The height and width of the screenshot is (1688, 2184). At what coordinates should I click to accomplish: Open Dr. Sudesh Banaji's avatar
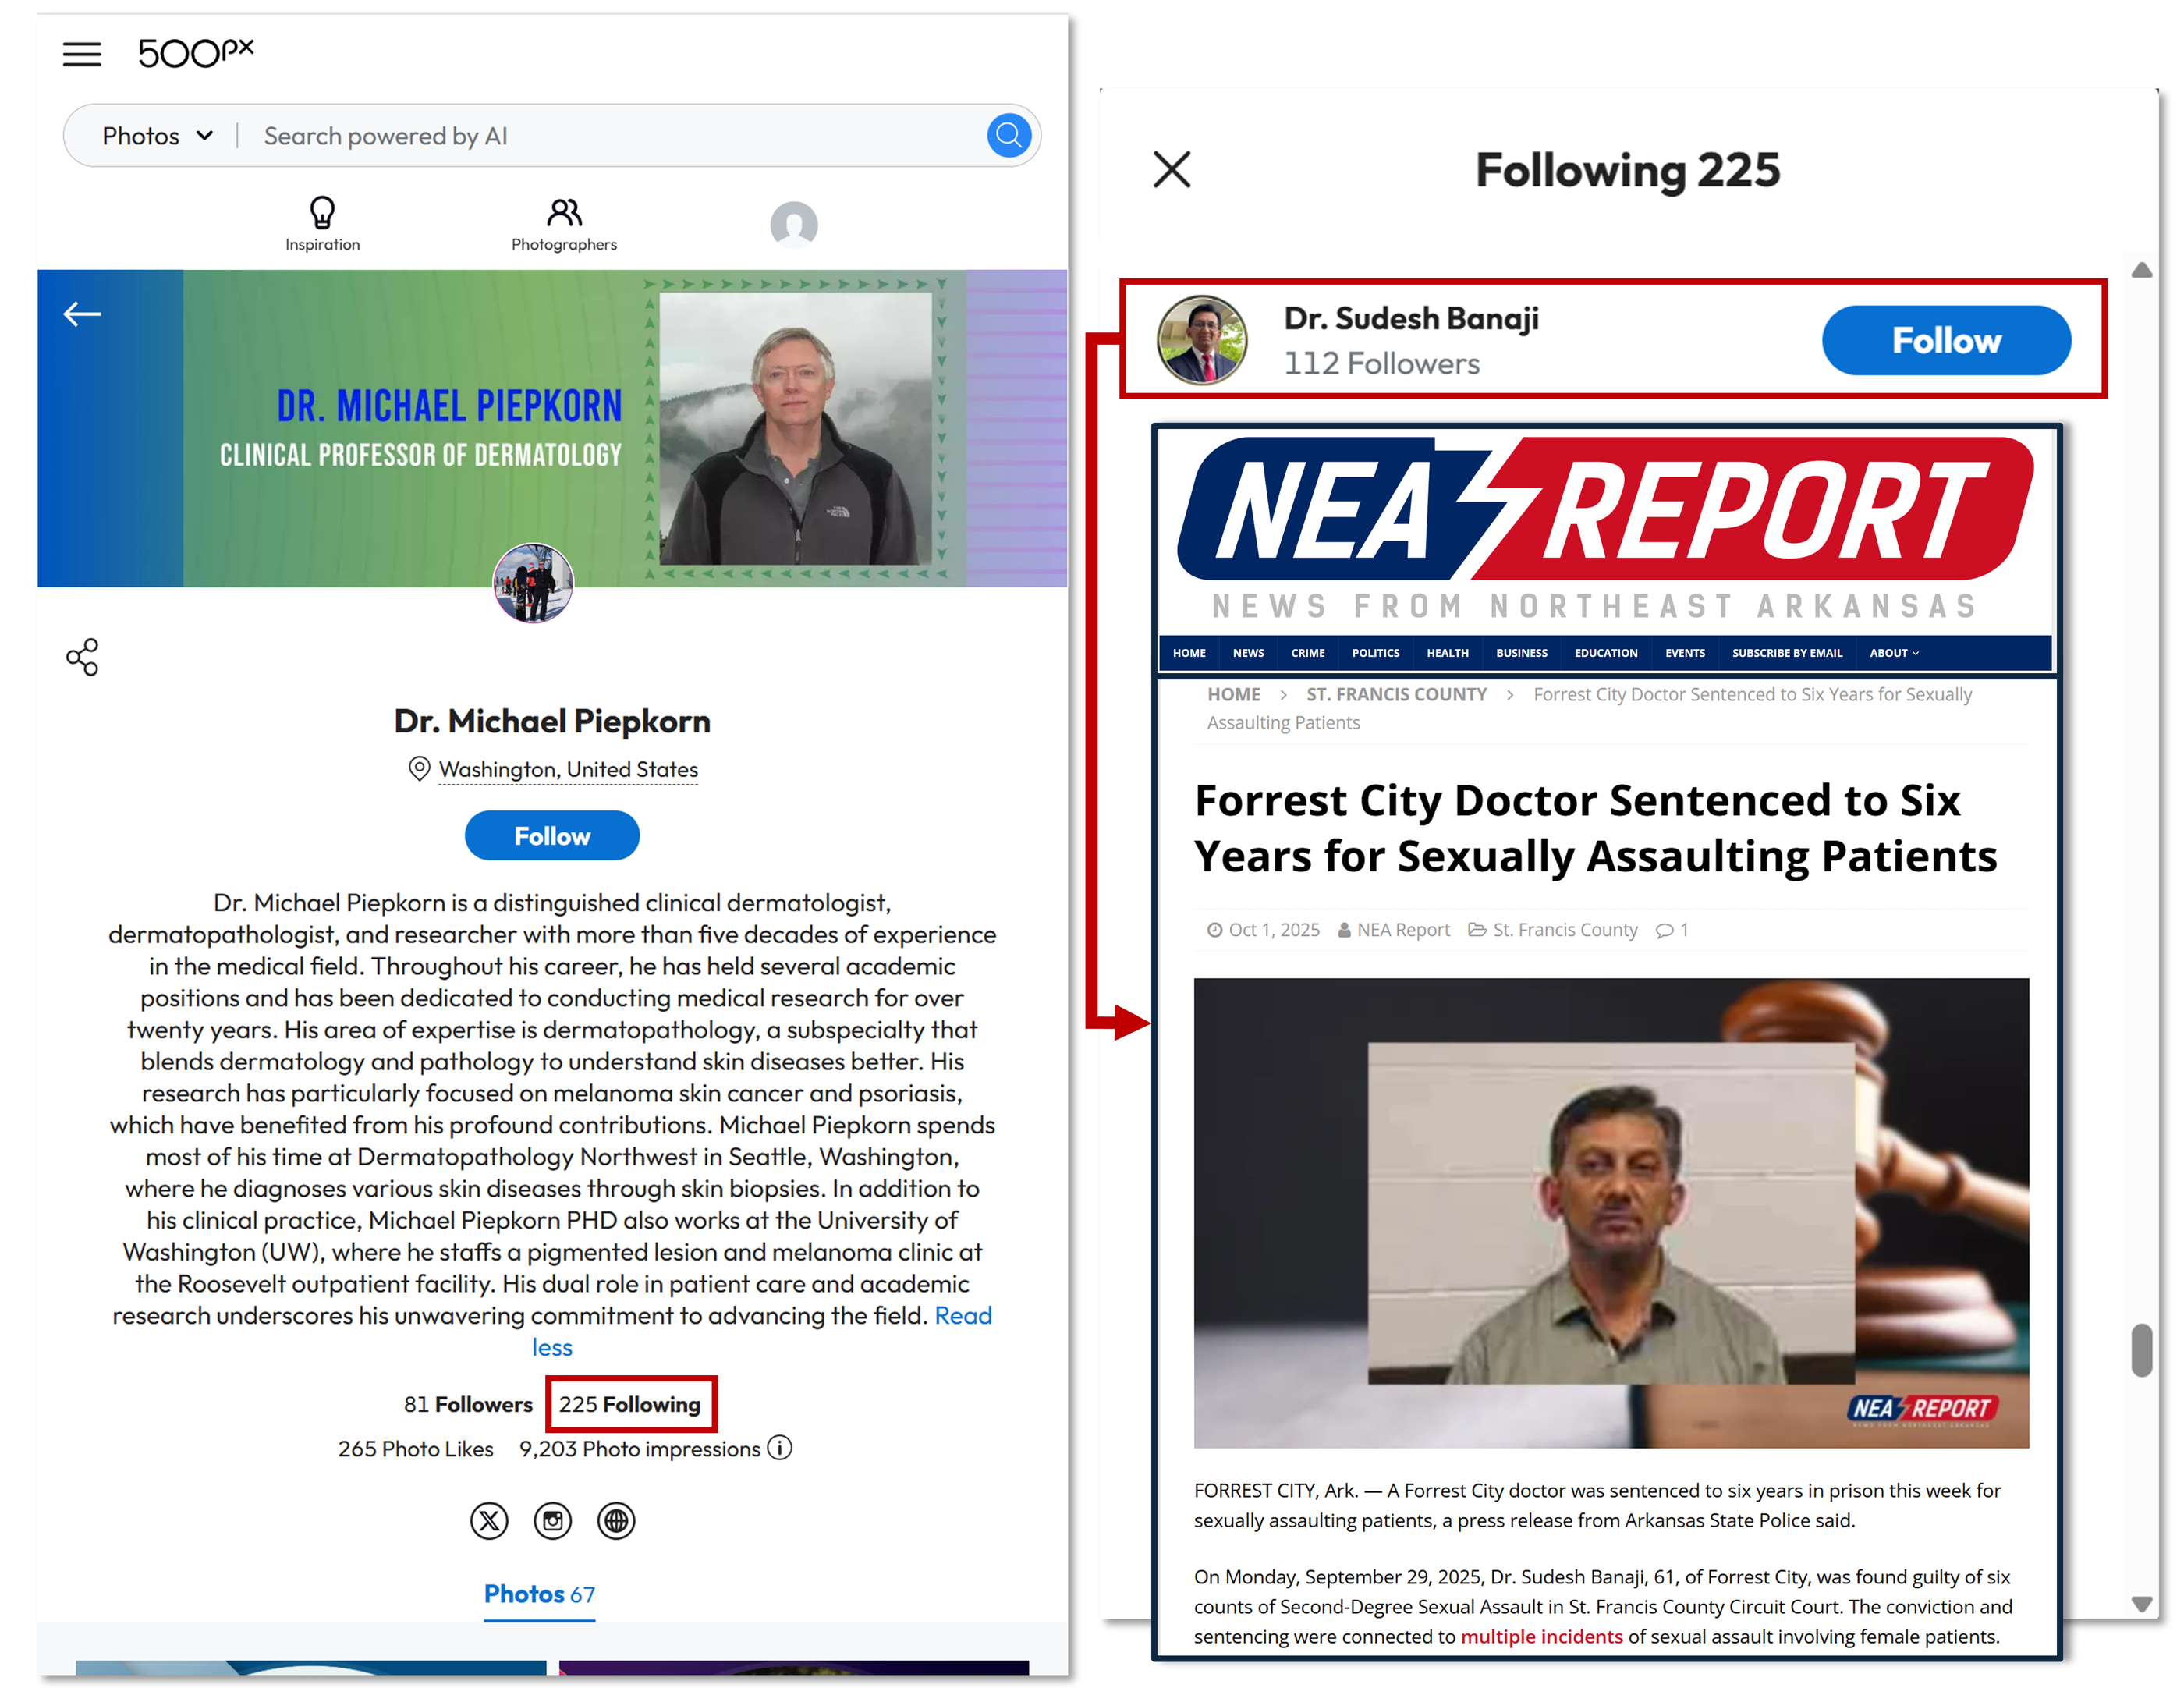coord(1202,340)
